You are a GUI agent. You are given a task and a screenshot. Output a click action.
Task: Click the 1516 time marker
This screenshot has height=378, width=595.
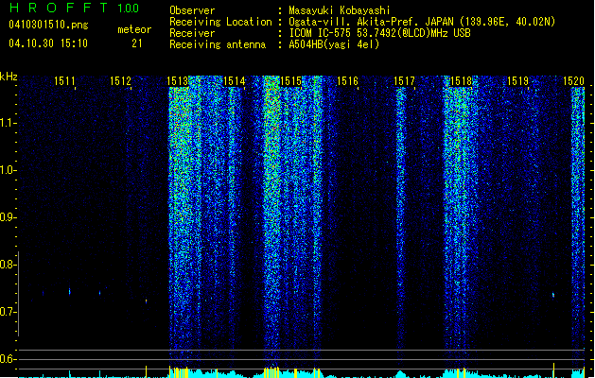[x=347, y=81]
